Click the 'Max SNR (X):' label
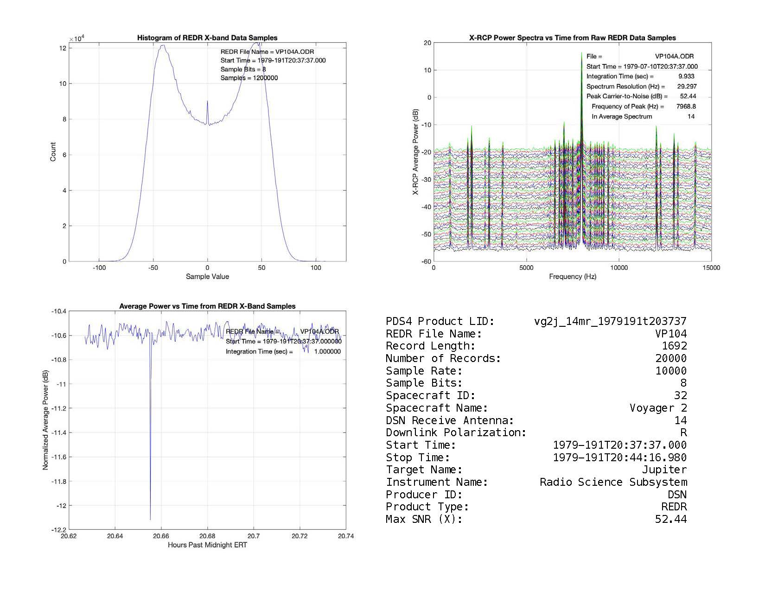 pos(424,519)
